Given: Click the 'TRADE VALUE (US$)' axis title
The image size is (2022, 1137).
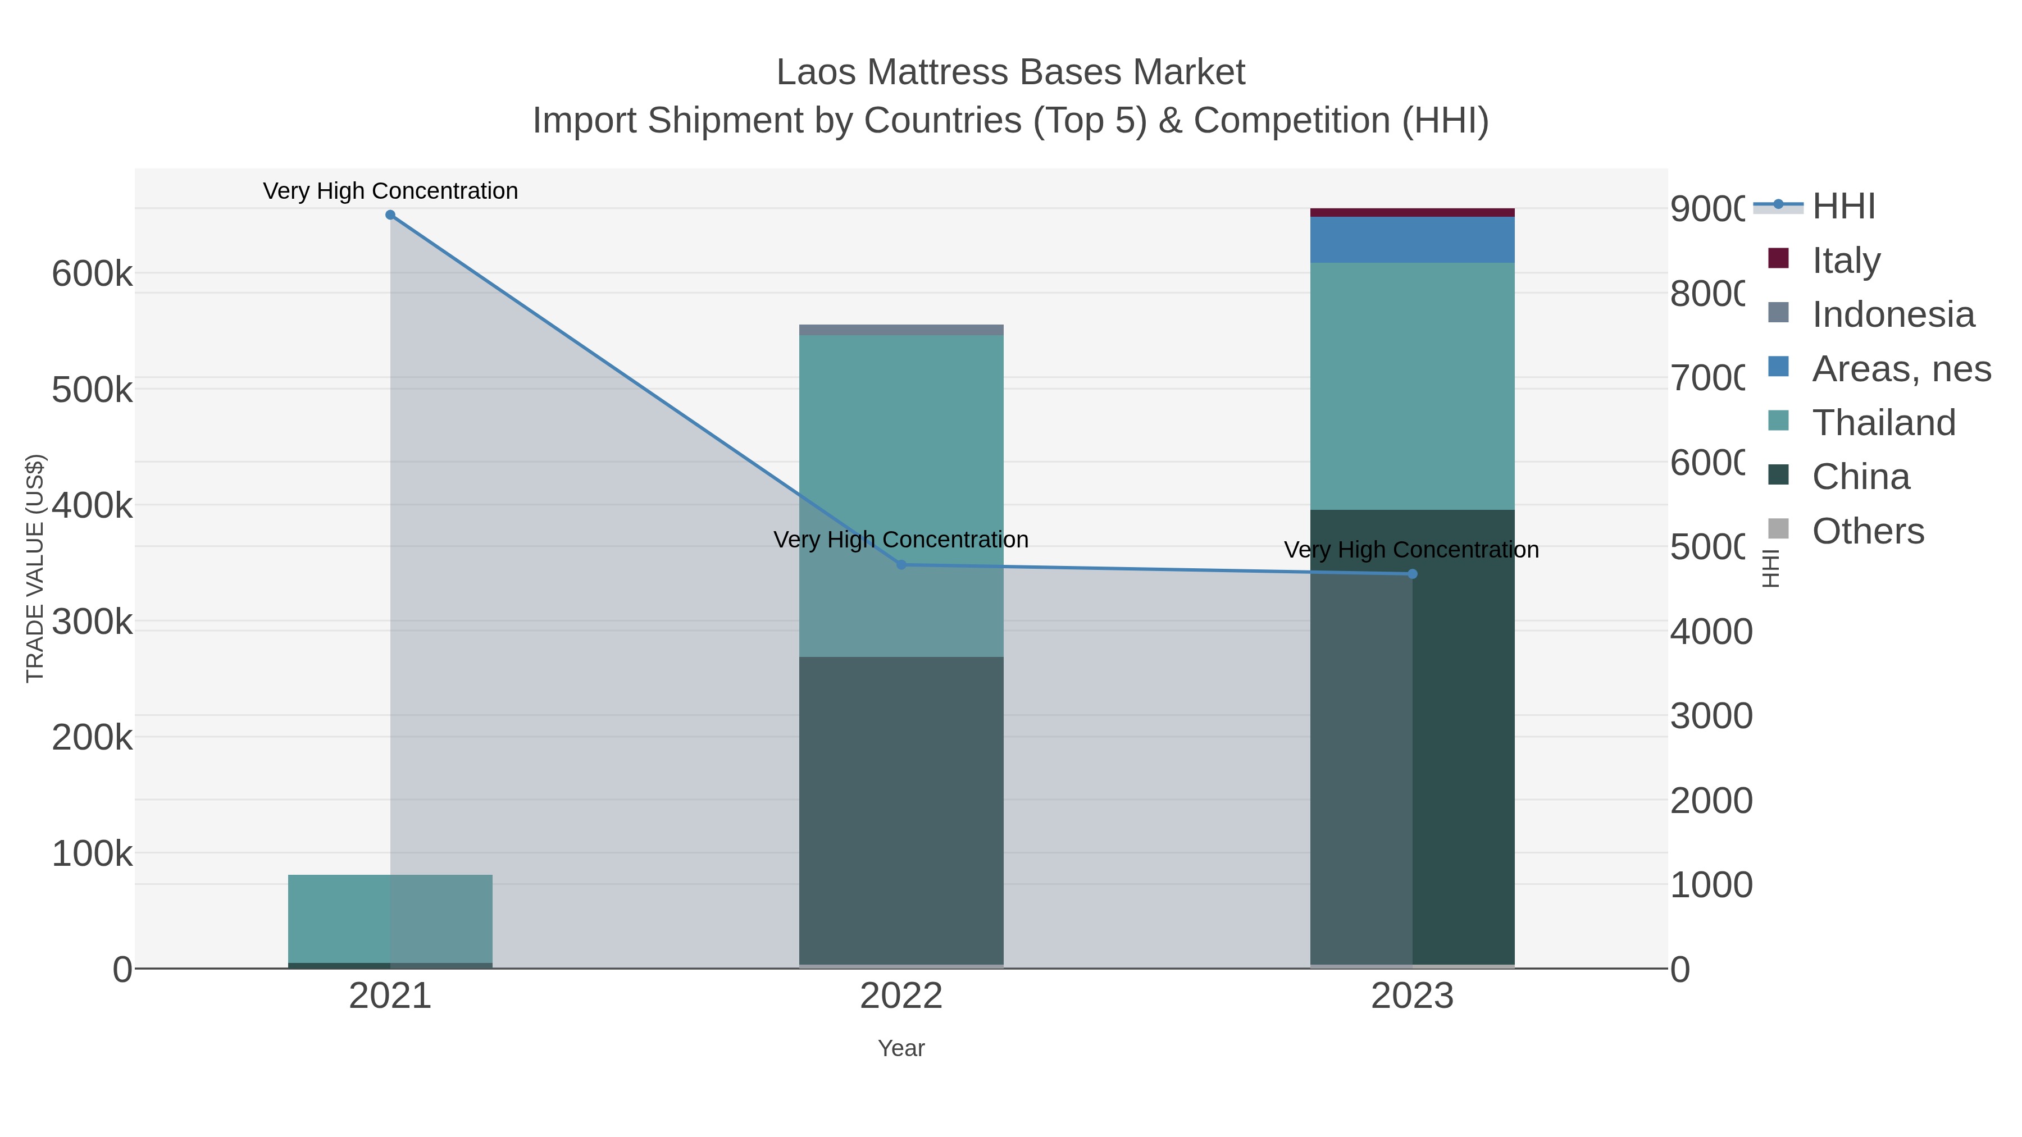Looking at the screenshot, I should coord(35,568).
